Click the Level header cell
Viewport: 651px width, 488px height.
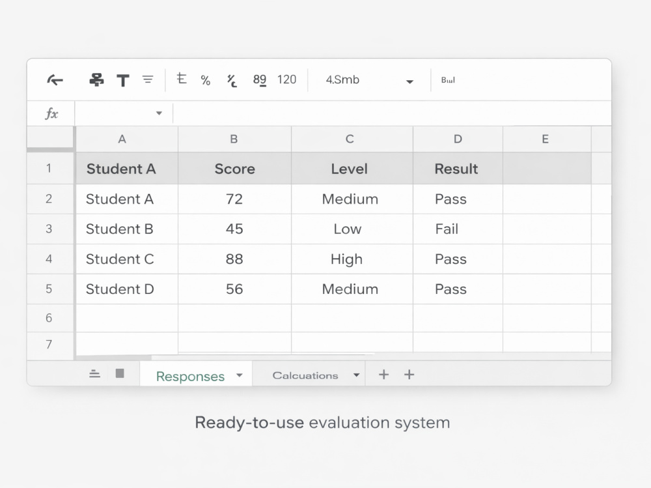pos(352,169)
